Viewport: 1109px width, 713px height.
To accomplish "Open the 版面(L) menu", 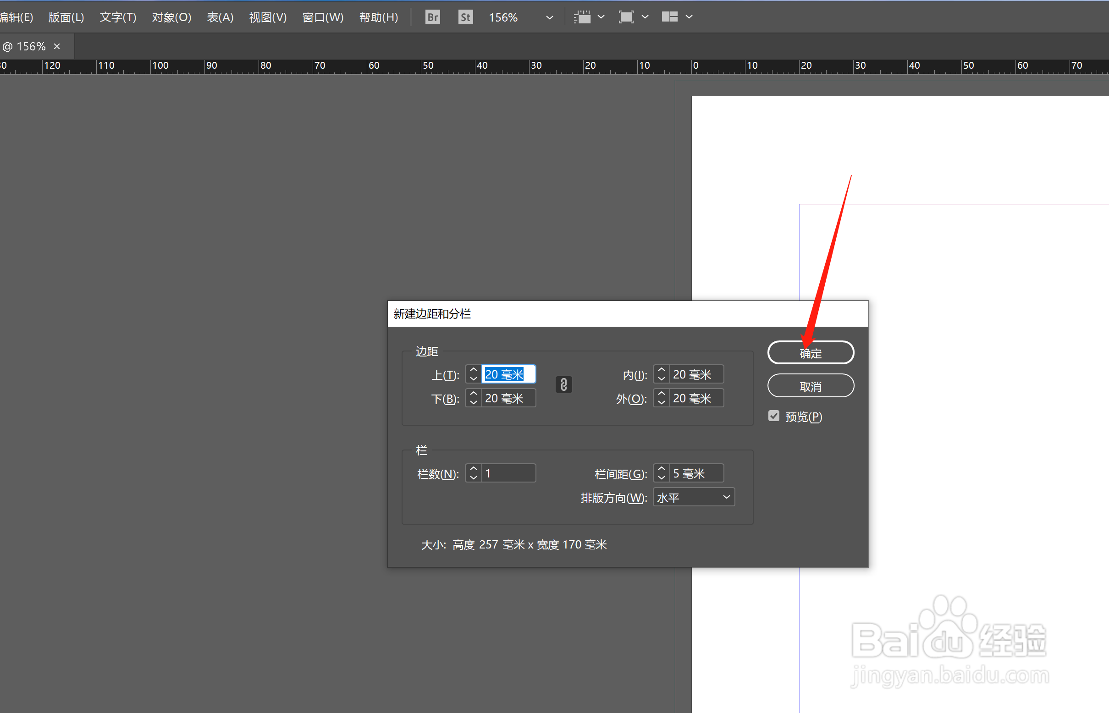I will (66, 17).
